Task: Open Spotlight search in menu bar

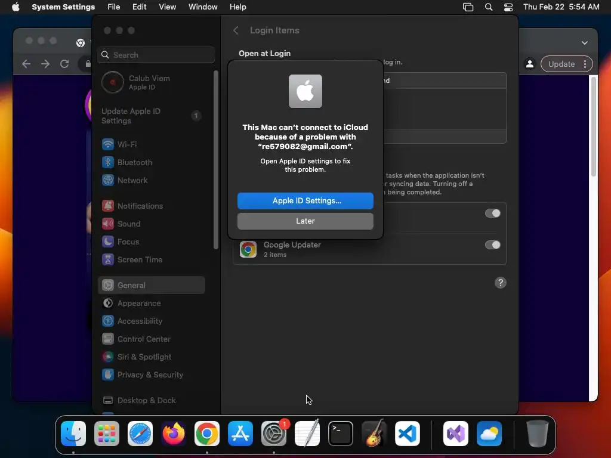Action: tap(489, 7)
